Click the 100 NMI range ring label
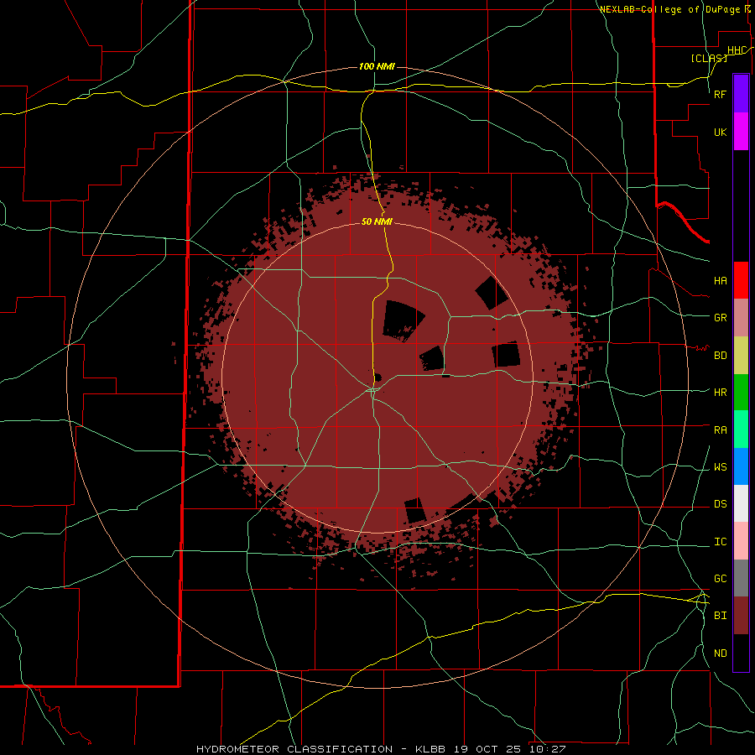Viewport: 755px width, 755px height. (x=377, y=66)
